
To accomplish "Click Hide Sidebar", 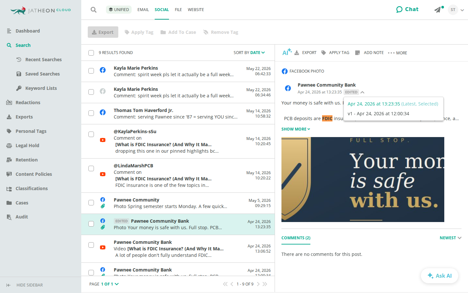I will pos(25,285).
